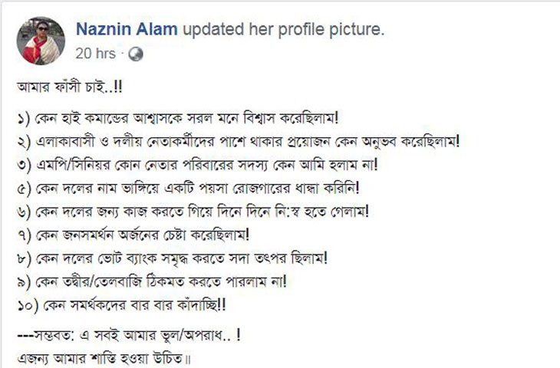Click list item ৩) starting with এমপি/সিনিয়র
Image resolution: width=560 pixels, height=368 pixels.
[197, 165]
